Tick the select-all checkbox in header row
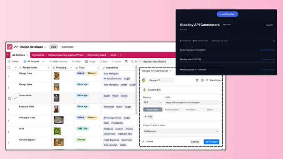This screenshot has width=283, height=159. (9, 67)
